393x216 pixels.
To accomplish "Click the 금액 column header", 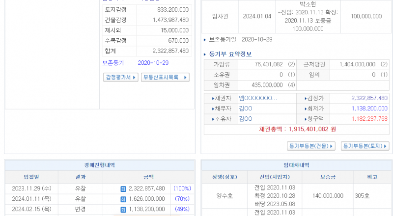I will pos(149,177).
